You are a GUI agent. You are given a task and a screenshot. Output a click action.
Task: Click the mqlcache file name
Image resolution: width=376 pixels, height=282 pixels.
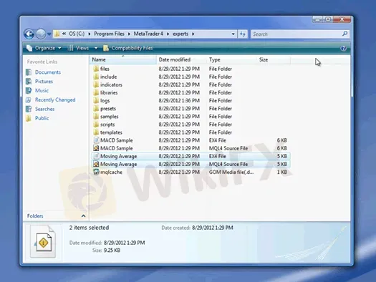click(111, 172)
